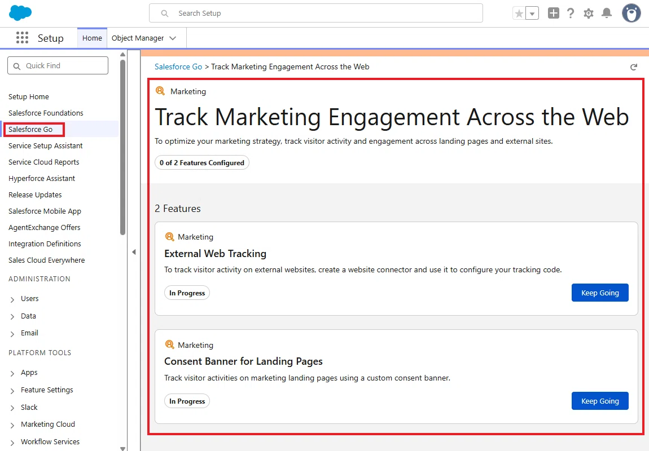This screenshot has height=451, width=649.
Task: Open Salesforce Mobile App in the sidebar
Action: [45, 211]
